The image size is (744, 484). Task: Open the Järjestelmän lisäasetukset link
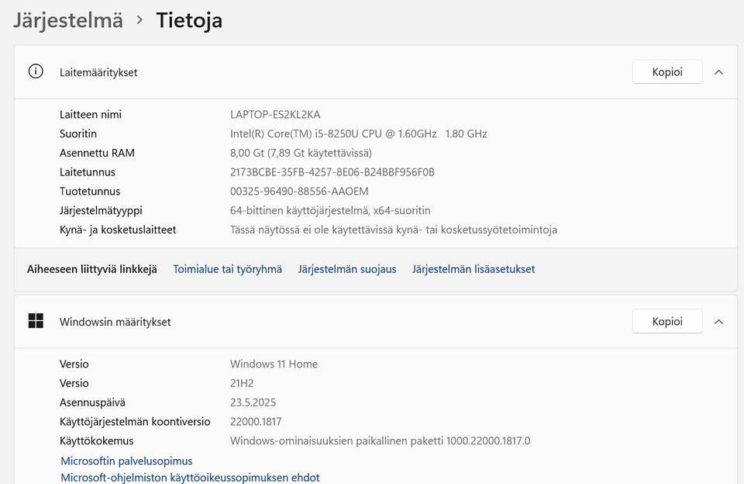[x=474, y=269]
